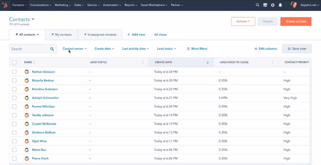The height and width of the screenshot is (165, 321).
Task: Sort by the Name column arrows
Action: 34,62
